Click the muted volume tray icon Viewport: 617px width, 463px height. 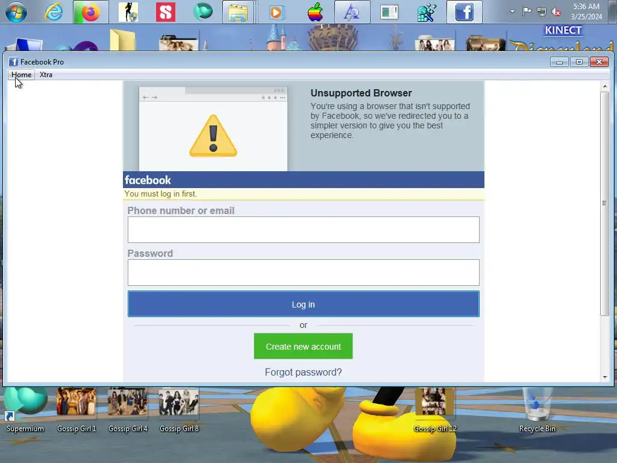coord(556,12)
